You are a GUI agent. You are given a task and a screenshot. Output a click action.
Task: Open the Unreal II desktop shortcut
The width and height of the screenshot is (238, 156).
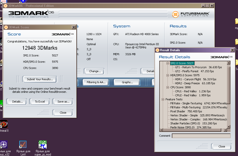tap(4, 124)
